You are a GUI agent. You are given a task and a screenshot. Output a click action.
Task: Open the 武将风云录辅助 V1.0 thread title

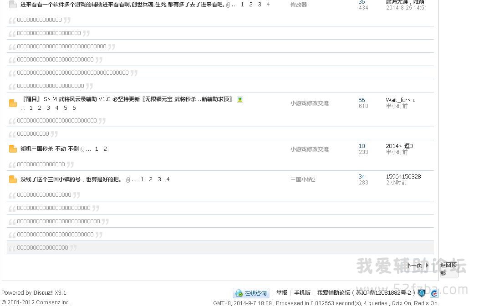coord(127,99)
